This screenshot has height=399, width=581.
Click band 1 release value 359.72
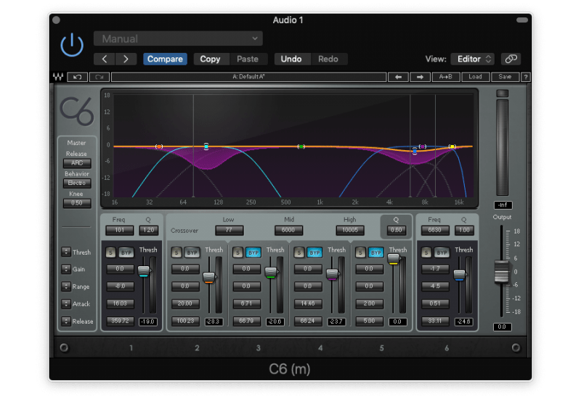pyautogui.click(x=121, y=321)
